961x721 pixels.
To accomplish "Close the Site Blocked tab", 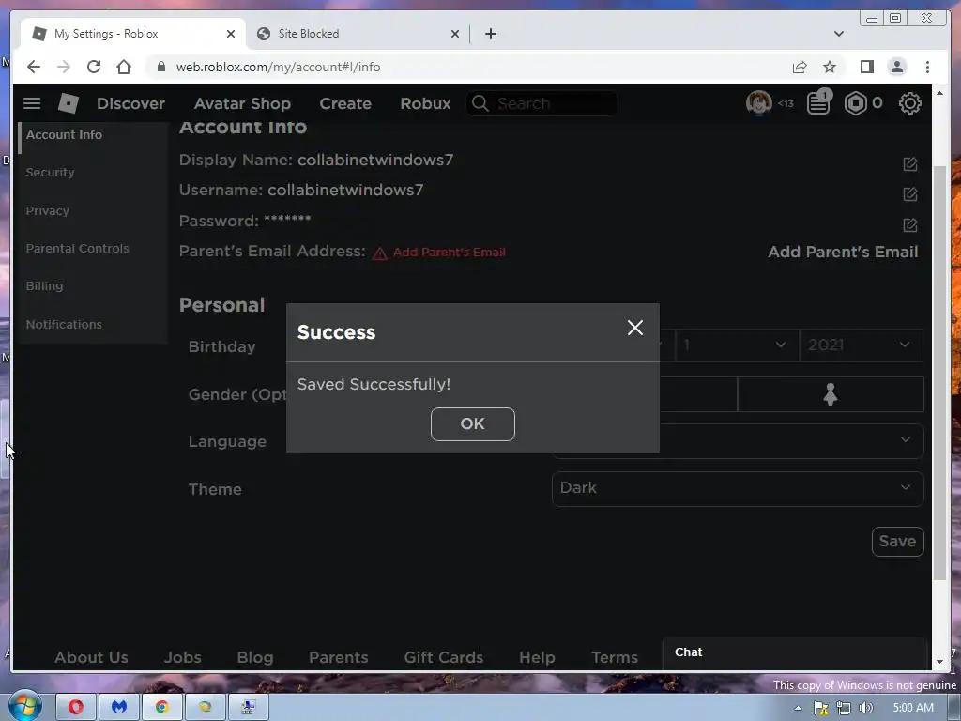I will click(x=455, y=34).
